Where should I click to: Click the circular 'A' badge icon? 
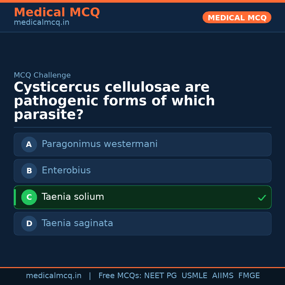[x=29, y=144]
